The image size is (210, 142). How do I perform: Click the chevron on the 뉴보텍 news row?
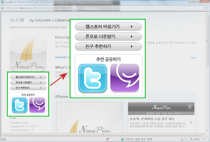click(x=191, y=122)
